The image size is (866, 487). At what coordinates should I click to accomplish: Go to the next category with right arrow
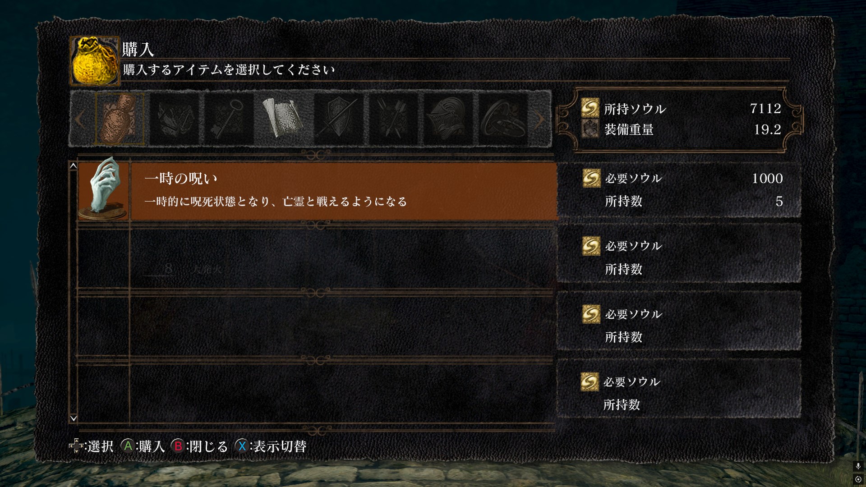[540, 119]
